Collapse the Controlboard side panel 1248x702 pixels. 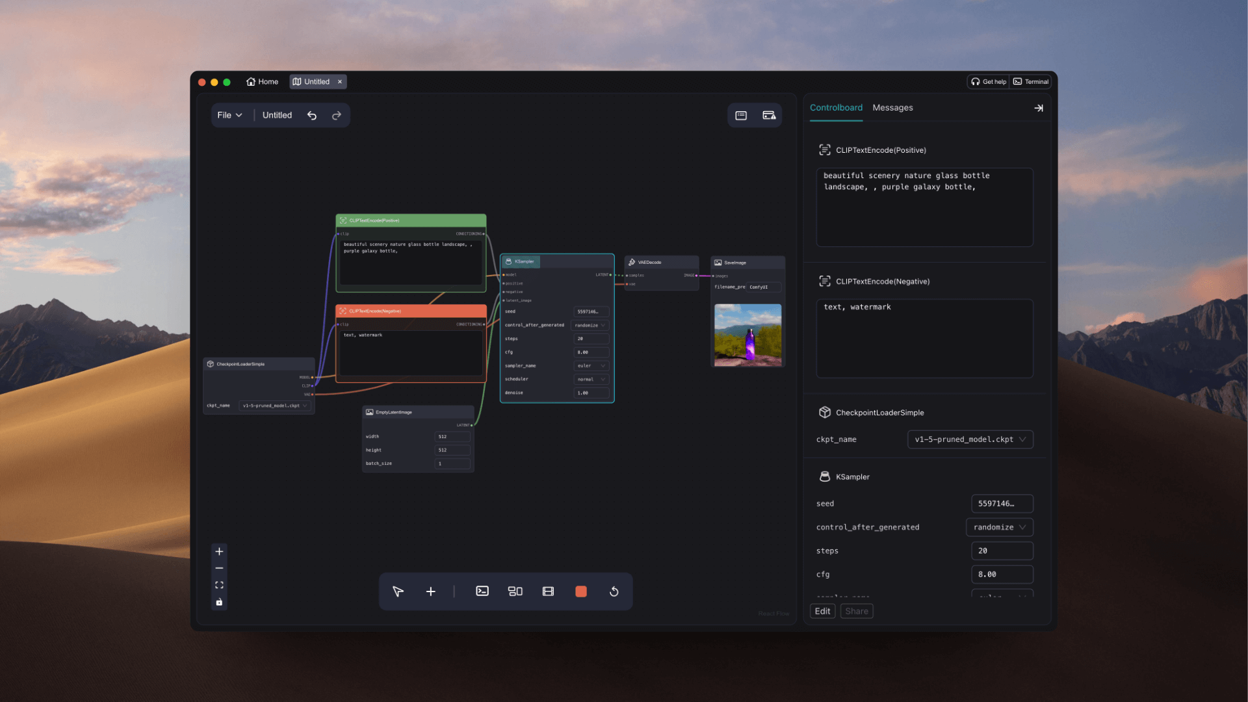[x=1039, y=108]
